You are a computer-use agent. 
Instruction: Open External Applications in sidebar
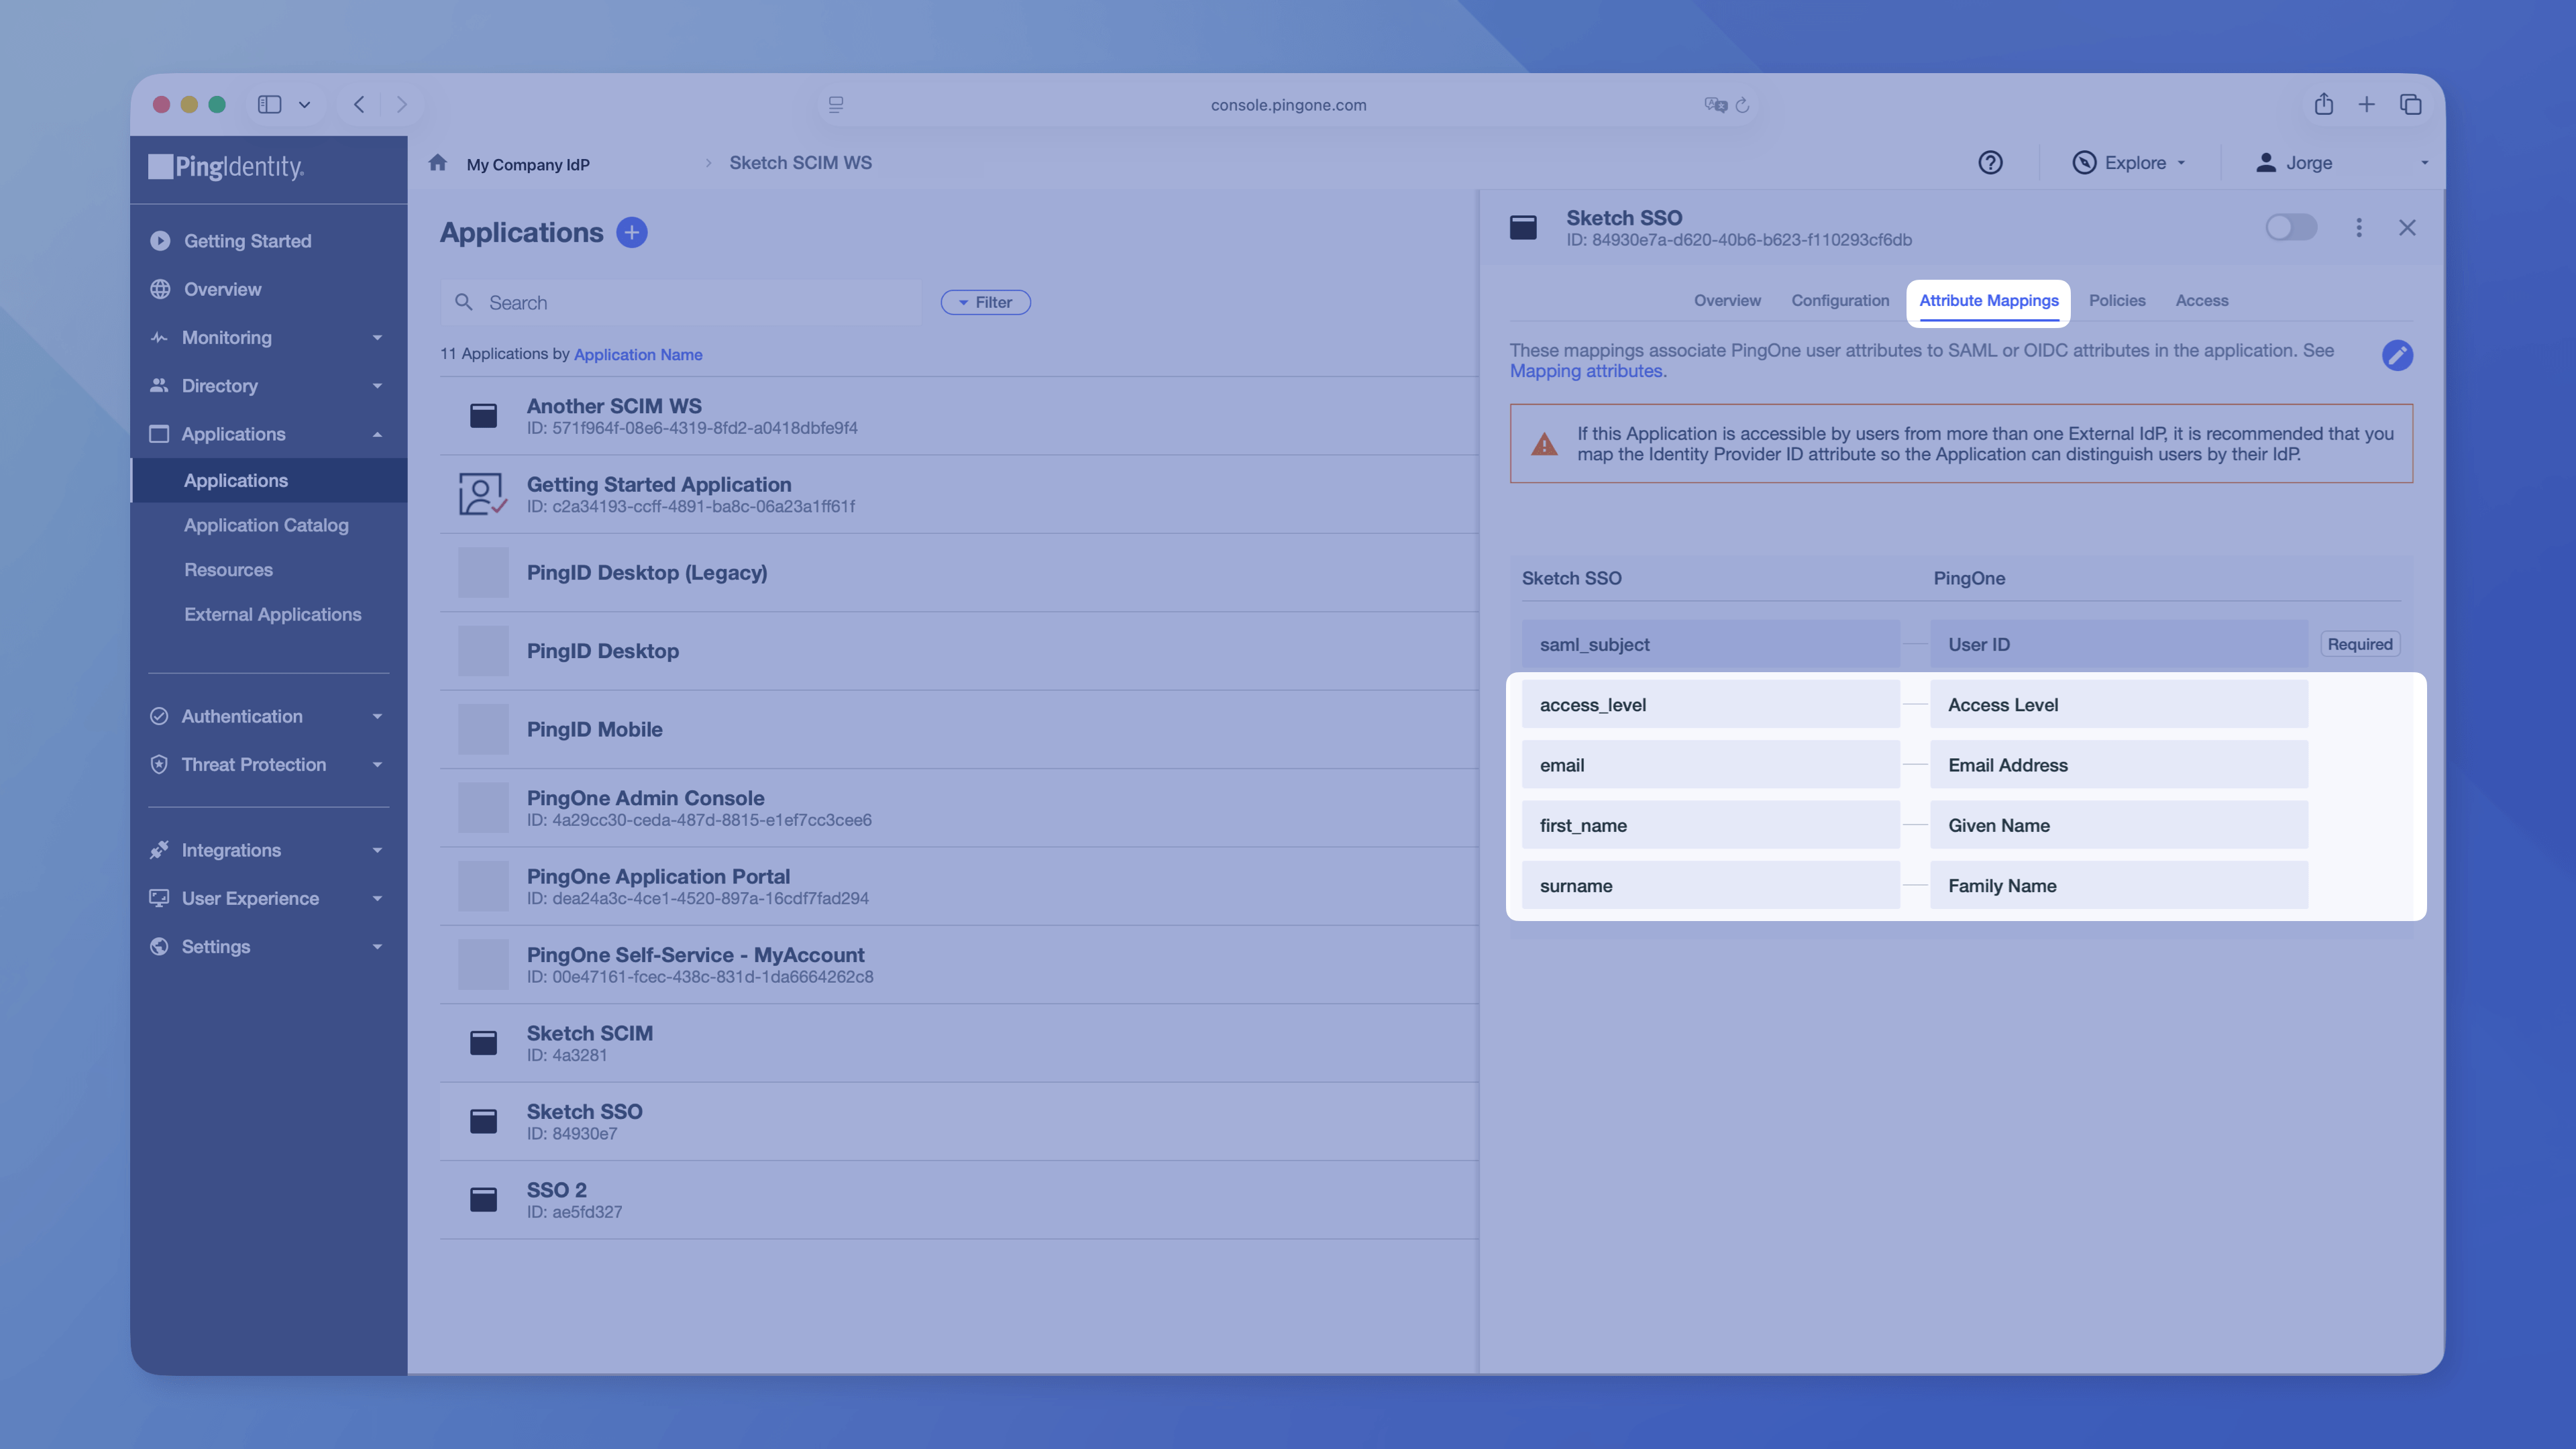point(272,614)
